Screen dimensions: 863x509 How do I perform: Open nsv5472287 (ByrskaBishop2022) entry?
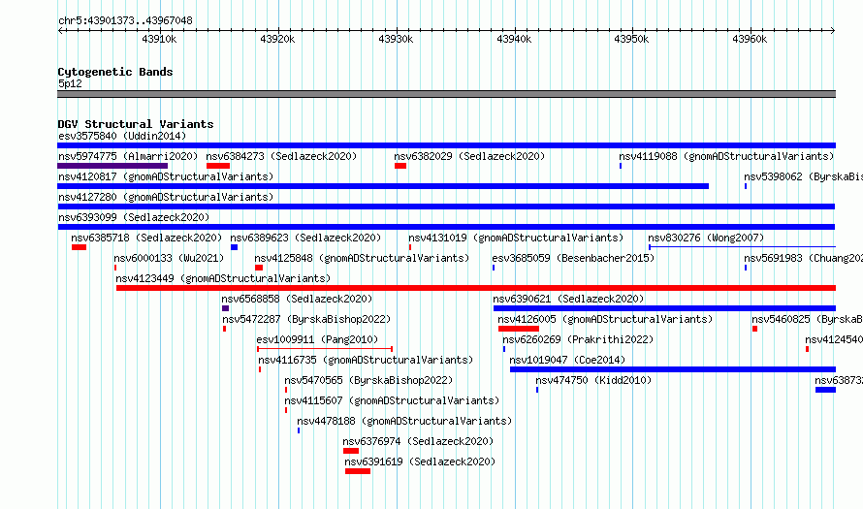point(306,319)
